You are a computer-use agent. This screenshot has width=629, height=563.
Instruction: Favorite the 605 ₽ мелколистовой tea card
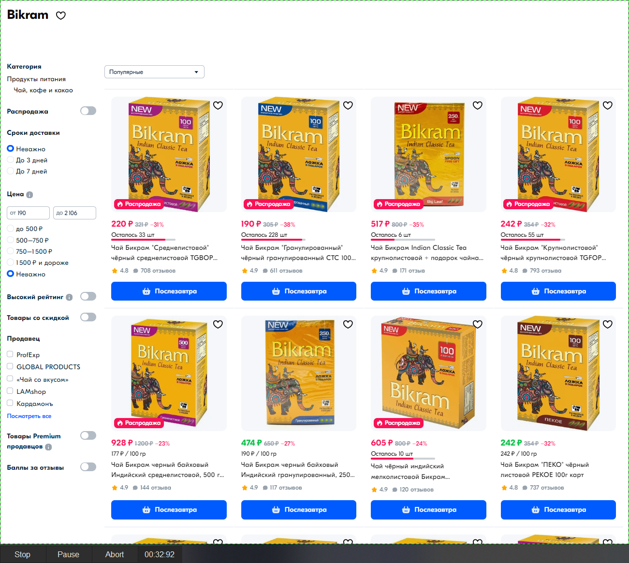click(x=478, y=324)
